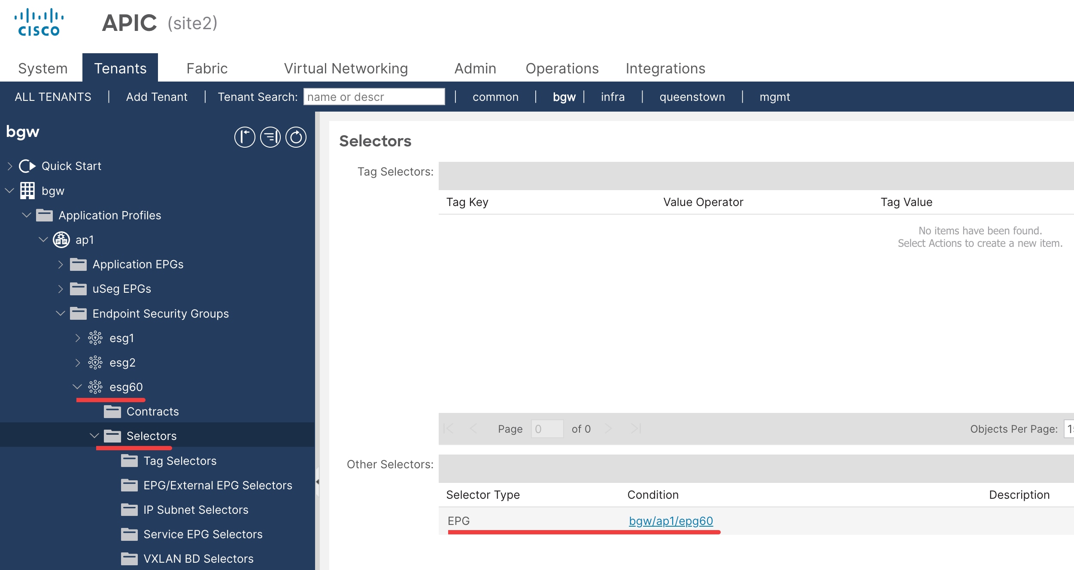The height and width of the screenshot is (570, 1074).
Task: Click the Service EPG Selectors folder icon
Action: coord(129,534)
